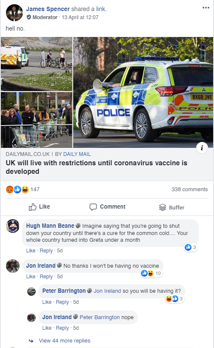Image resolution: width=214 pixels, height=348 pixels.
Task: Open the Daily Mail byline link
Action: tap(77, 154)
